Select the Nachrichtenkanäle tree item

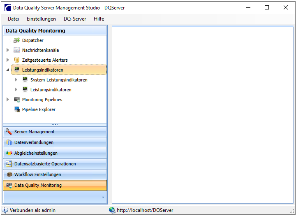[x=40, y=50]
